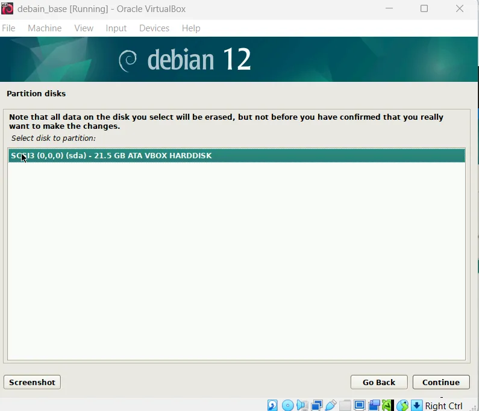Image resolution: width=479 pixels, height=411 pixels.
Task: Click the green CPU virtualization status icon
Action: click(x=387, y=406)
